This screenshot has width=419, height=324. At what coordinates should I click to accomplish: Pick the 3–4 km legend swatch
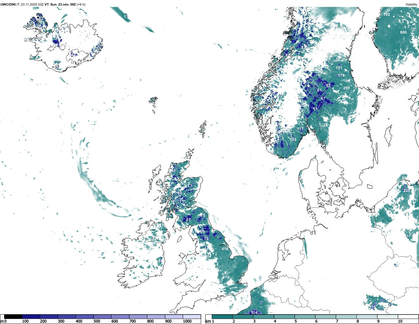pos(264,316)
